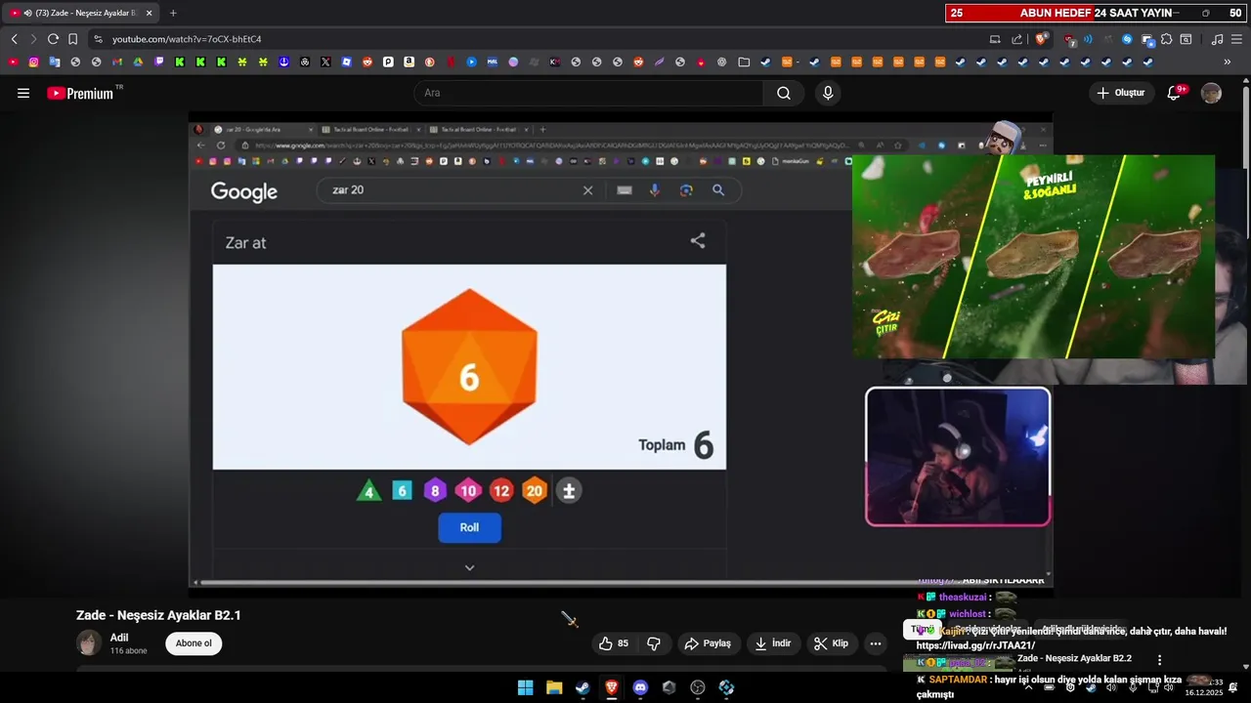1251x703 pixels.
Task: Show hidden system tray icons
Action: pos(1028,687)
